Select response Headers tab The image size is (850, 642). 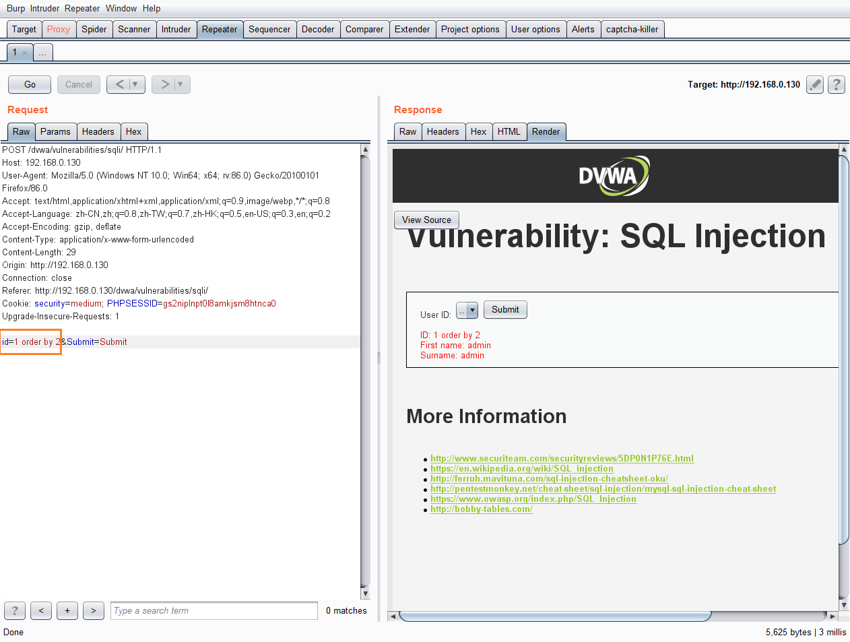(x=443, y=131)
